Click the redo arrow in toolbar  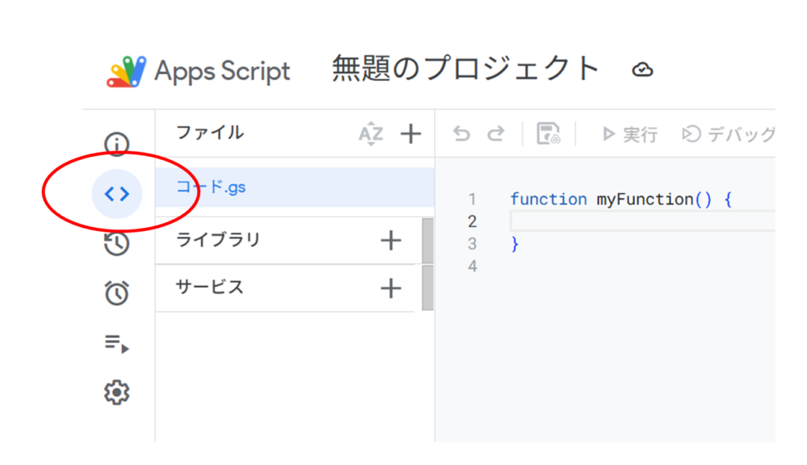tap(496, 134)
